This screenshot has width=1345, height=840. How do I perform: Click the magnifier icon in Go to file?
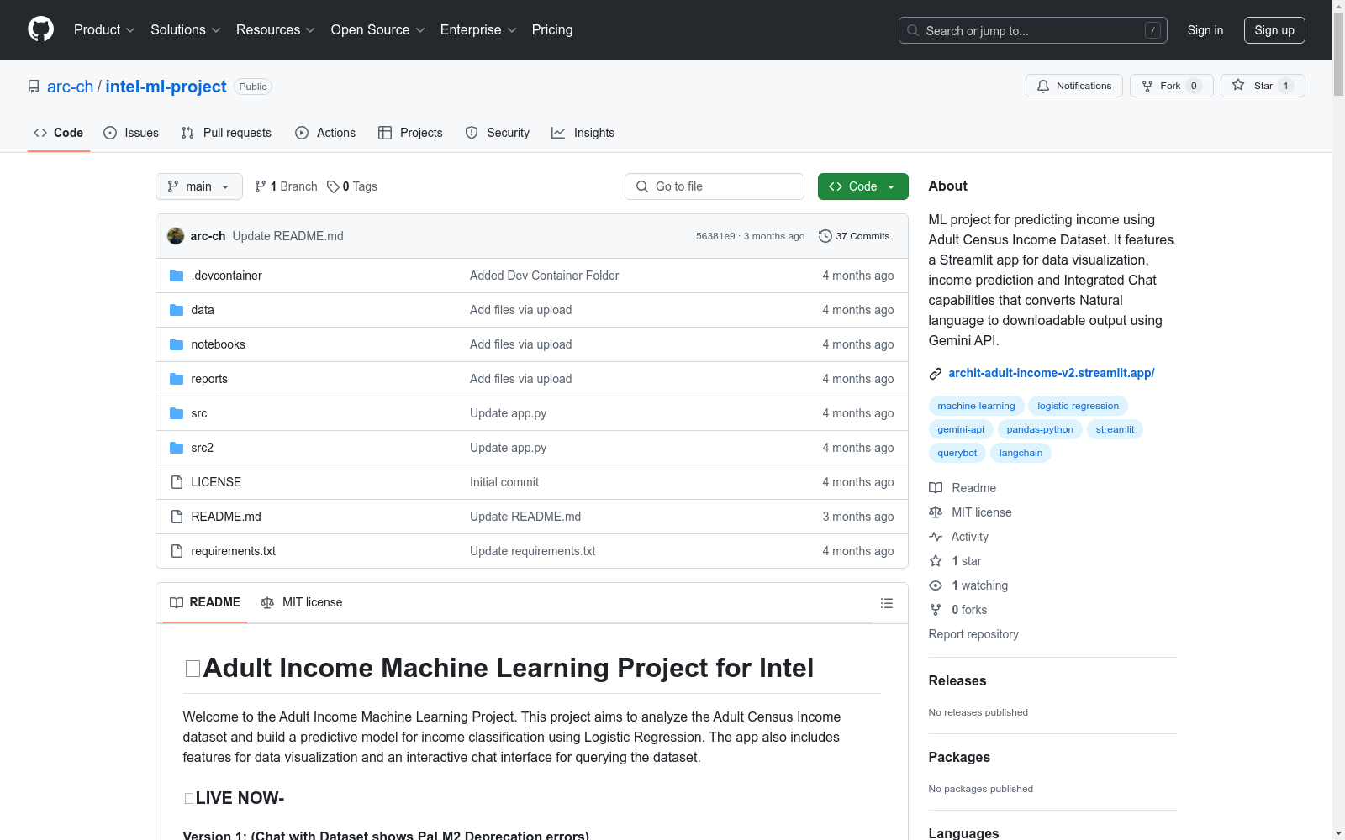(642, 186)
